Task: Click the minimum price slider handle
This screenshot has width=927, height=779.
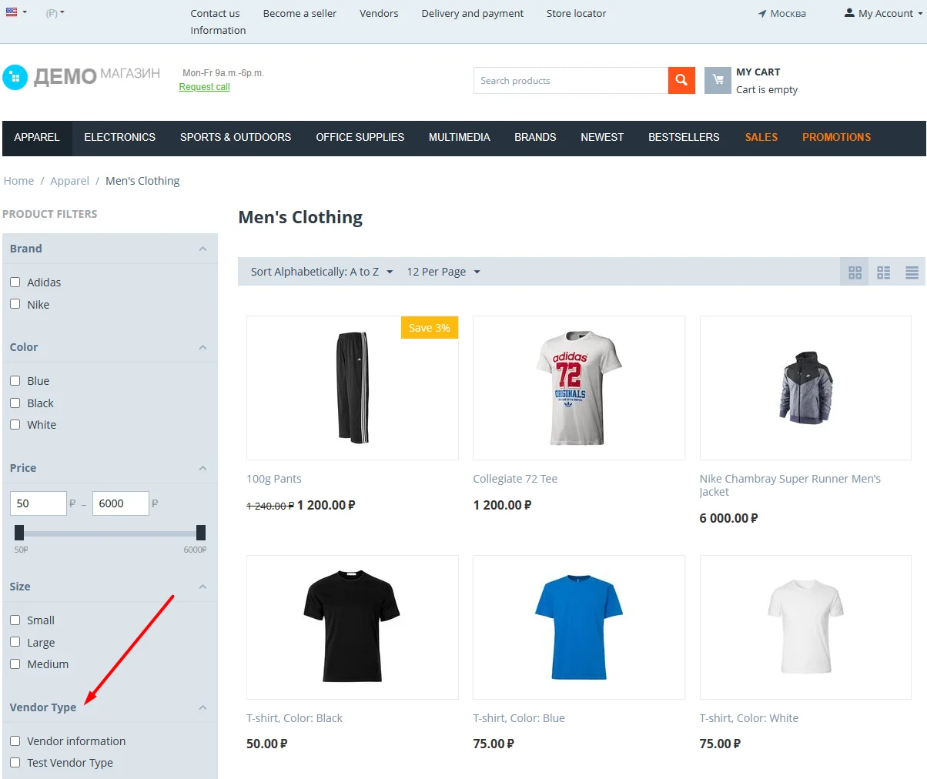Action: [x=19, y=532]
